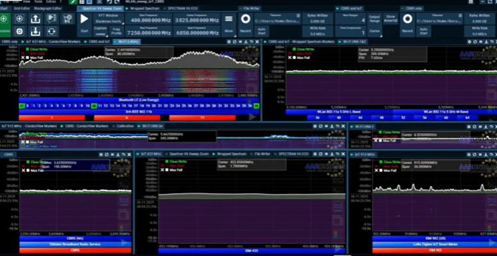The height and width of the screenshot is (256, 497).
Task: Click the Num Ranges value field
Action: (x=350, y=19)
